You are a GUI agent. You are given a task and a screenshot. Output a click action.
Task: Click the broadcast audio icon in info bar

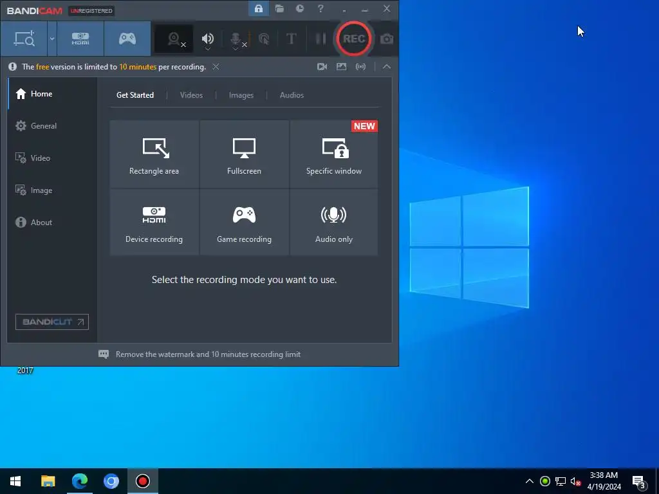pyautogui.click(x=360, y=67)
